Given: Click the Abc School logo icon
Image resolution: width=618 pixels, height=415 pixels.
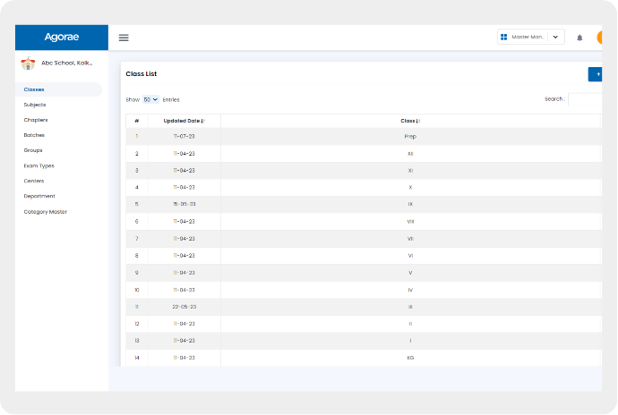Looking at the screenshot, I should coord(28,64).
